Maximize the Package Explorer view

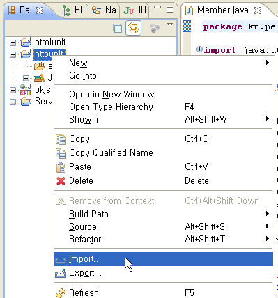pyautogui.click(x=170, y=9)
